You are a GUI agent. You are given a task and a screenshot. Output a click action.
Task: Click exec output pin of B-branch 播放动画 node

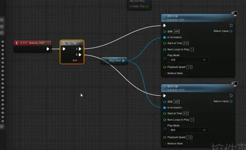point(231,96)
